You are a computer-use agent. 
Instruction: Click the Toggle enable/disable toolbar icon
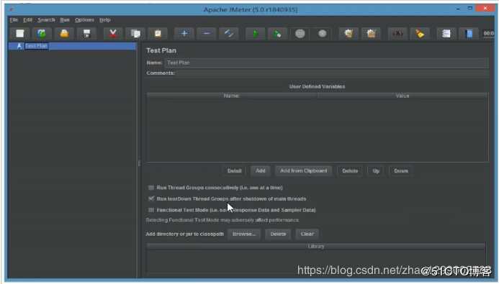(228, 33)
